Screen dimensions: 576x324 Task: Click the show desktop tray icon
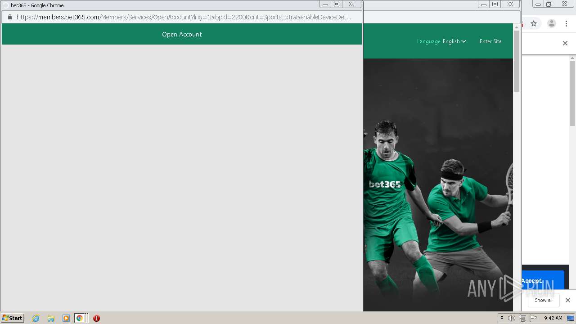click(x=571, y=318)
